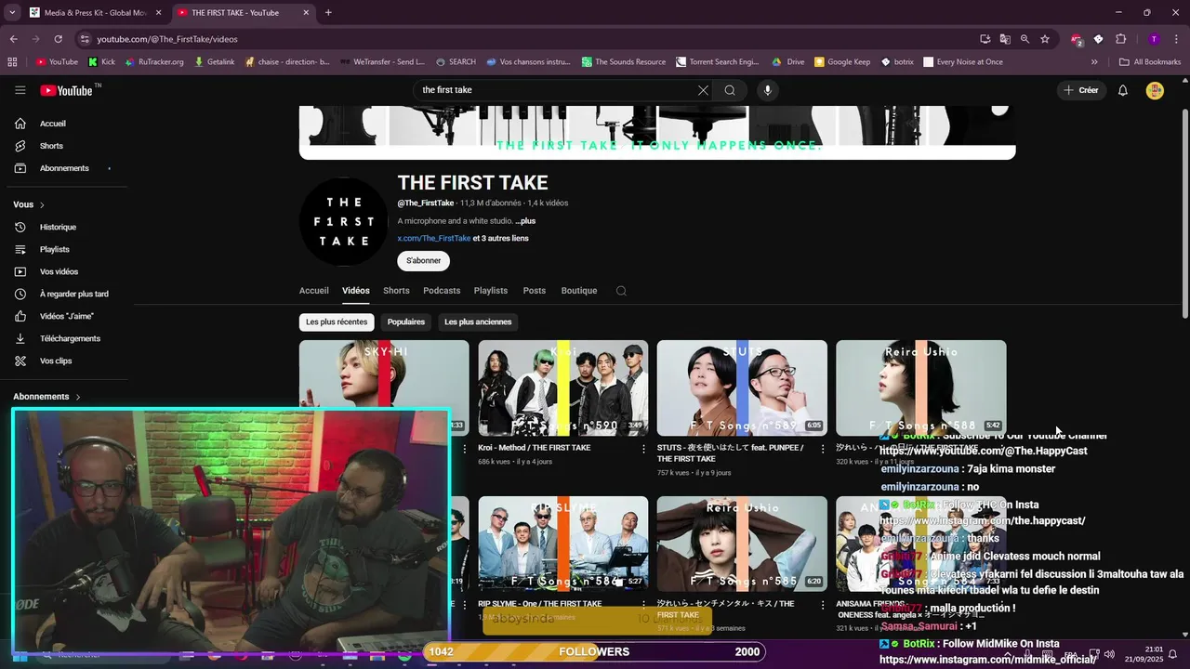Switch to the Posts tab
1190x669 pixels.
click(x=535, y=291)
